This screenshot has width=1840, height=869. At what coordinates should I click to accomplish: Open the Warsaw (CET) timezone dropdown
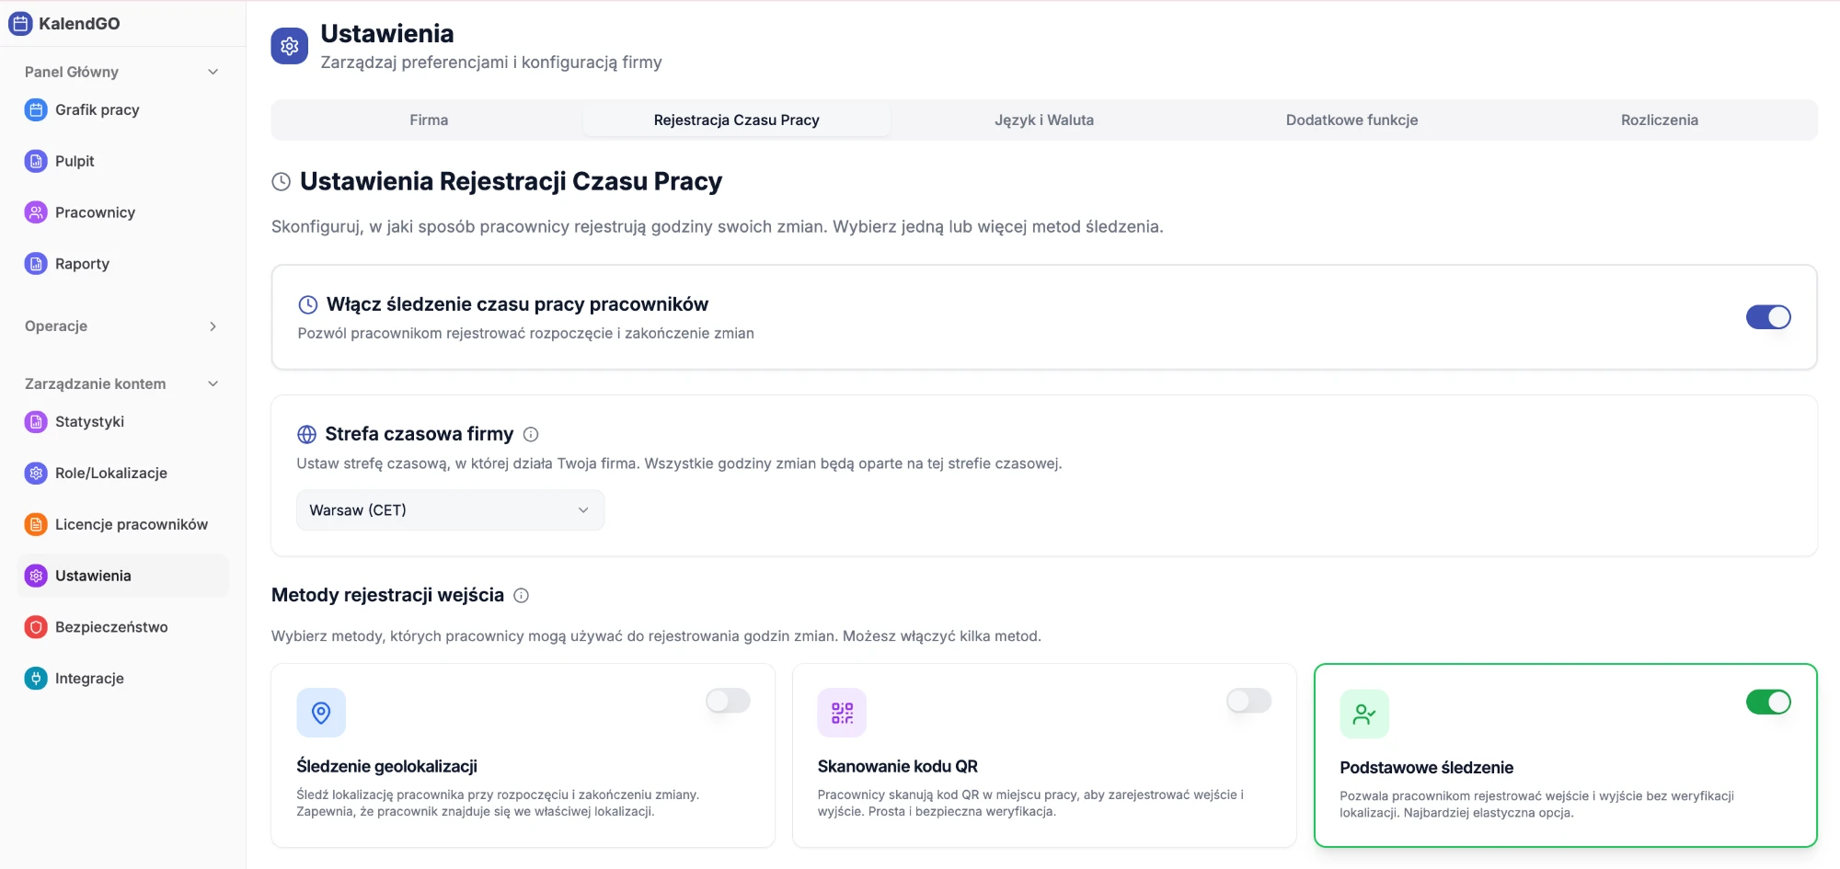pos(451,510)
